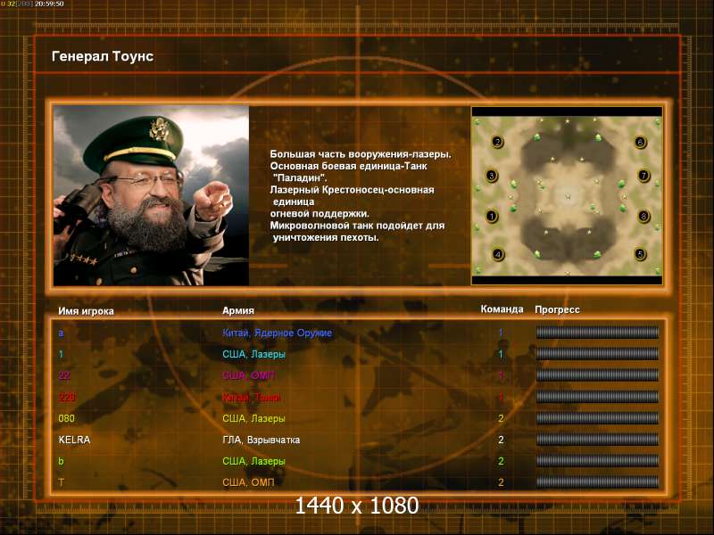Screen dimensions: 714x535
Task: Click the text '"Паладин".'
Action: (x=300, y=178)
